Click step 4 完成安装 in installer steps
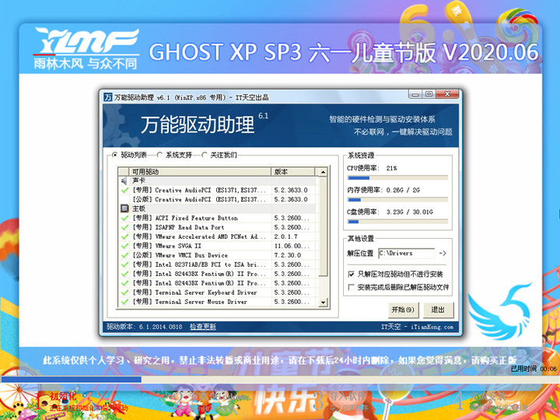The height and width of the screenshot is (420, 560). (488, 396)
